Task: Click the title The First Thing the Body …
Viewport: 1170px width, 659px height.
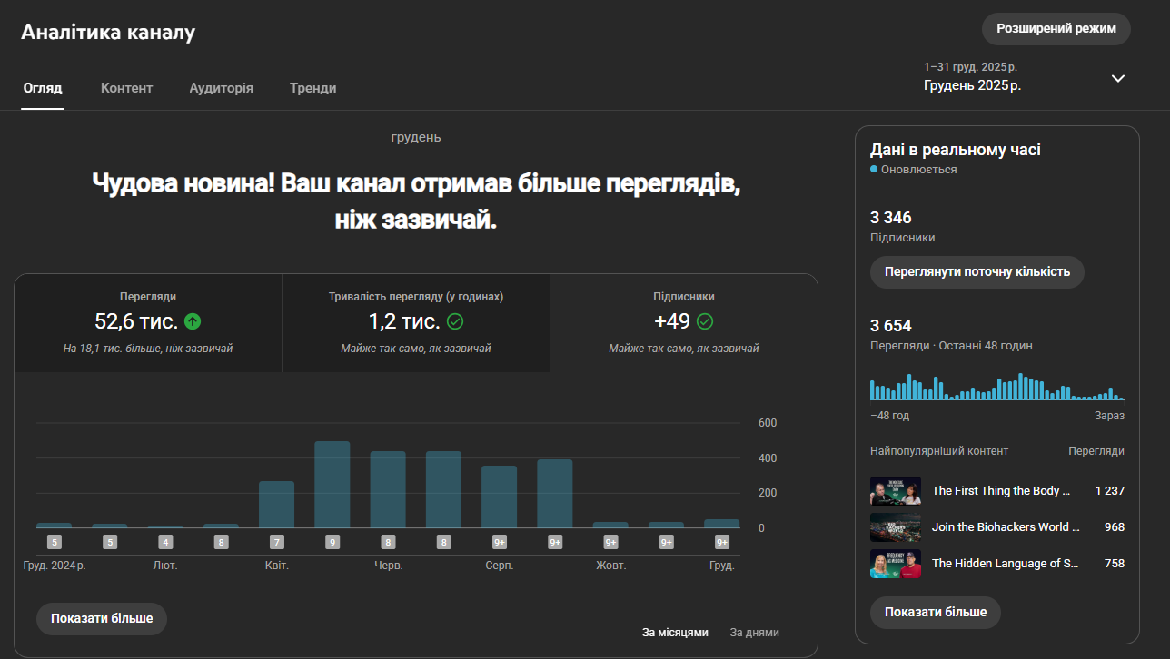Action: pyautogui.click(x=1001, y=491)
